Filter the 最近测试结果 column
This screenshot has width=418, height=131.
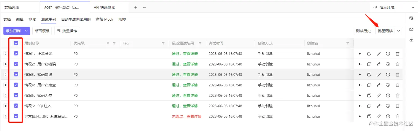[x=200, y=43]
